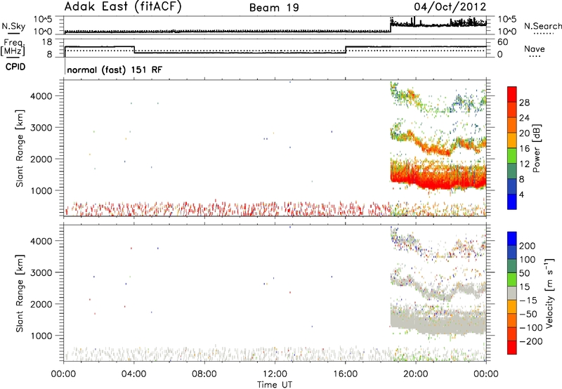Click the 'N.Search' legend label
Screen dimensions: 562x389
click(542, 26)
